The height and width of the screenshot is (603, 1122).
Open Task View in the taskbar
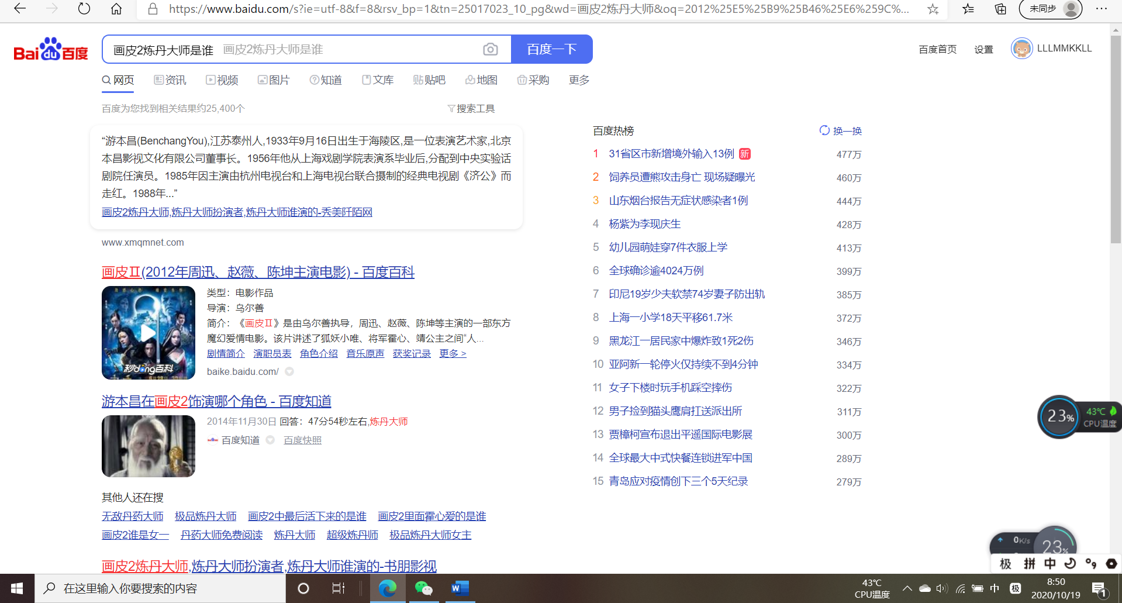pyautogui.click(x=339, y=588)
